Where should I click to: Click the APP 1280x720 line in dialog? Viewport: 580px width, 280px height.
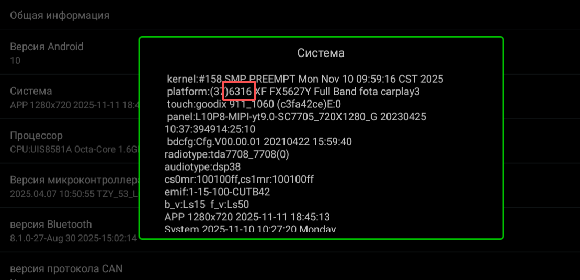(247, 217)
